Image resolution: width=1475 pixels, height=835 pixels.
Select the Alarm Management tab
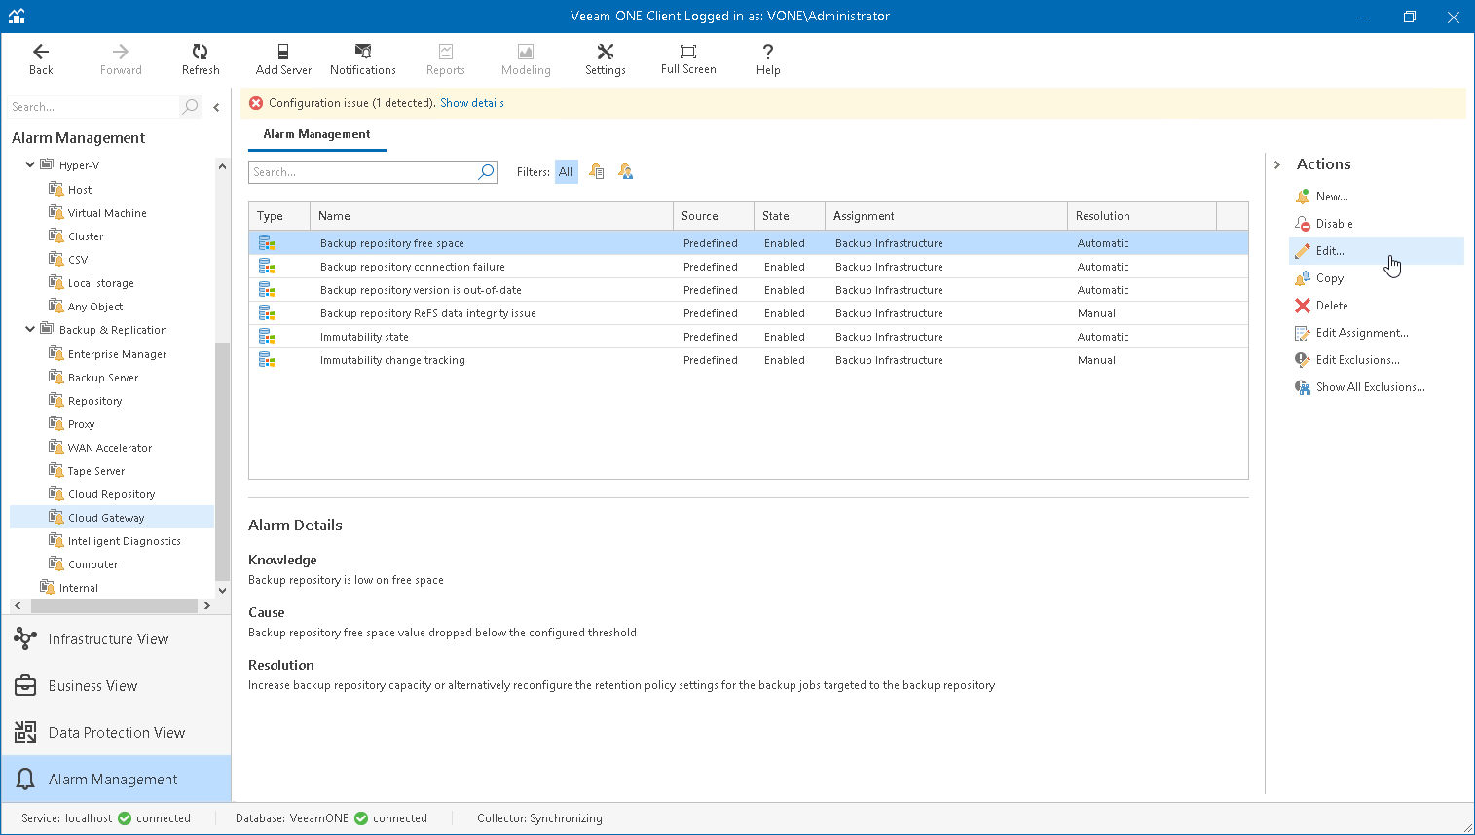[316, 134]
